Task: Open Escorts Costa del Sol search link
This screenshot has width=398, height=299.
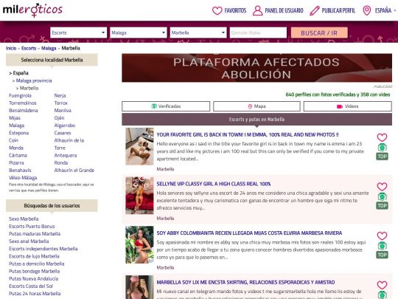Action: tap(31, 286)
